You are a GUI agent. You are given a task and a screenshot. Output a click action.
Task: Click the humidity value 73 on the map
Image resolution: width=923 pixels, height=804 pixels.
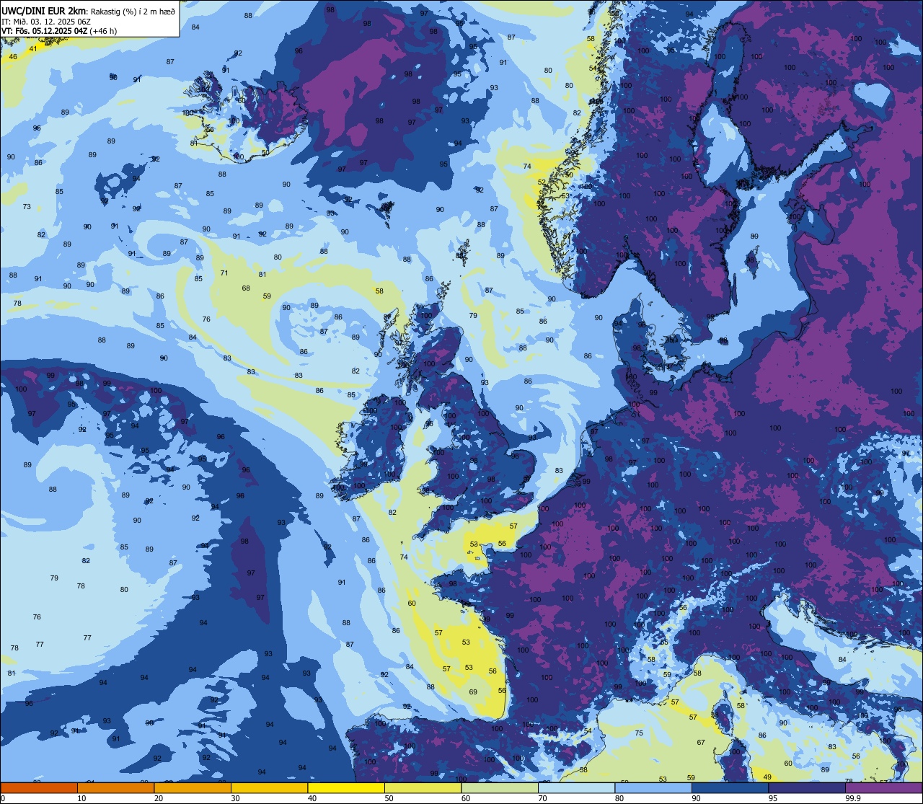tap(27, 207)
